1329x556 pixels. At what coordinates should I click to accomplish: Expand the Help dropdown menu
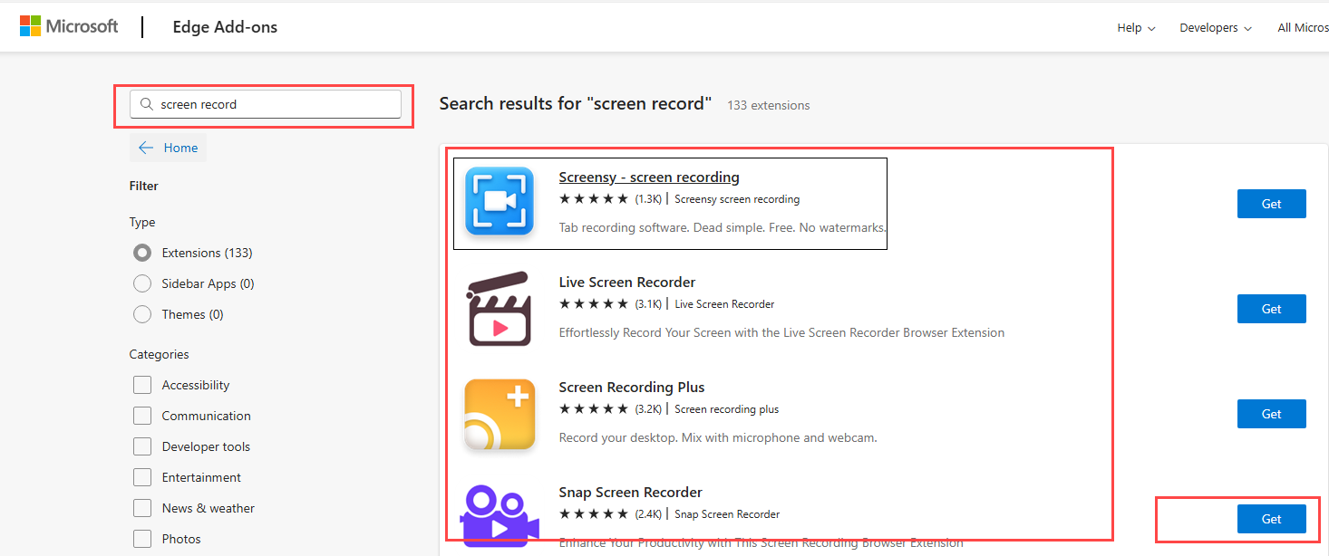click(1136, 28)
